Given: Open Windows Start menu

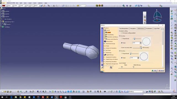Looking at the screenshot, I should [x=2, y=97].
